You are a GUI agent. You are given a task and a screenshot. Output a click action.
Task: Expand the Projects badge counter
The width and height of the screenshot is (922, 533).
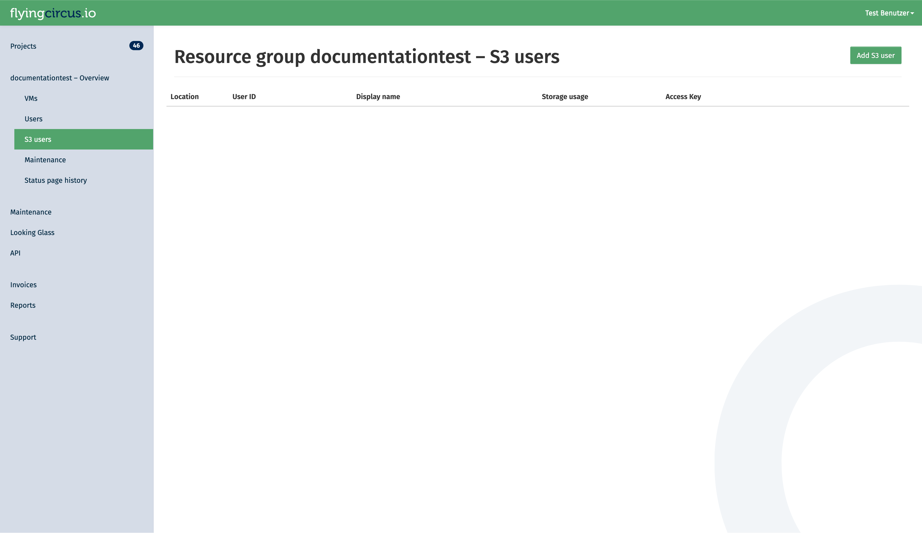136,46
